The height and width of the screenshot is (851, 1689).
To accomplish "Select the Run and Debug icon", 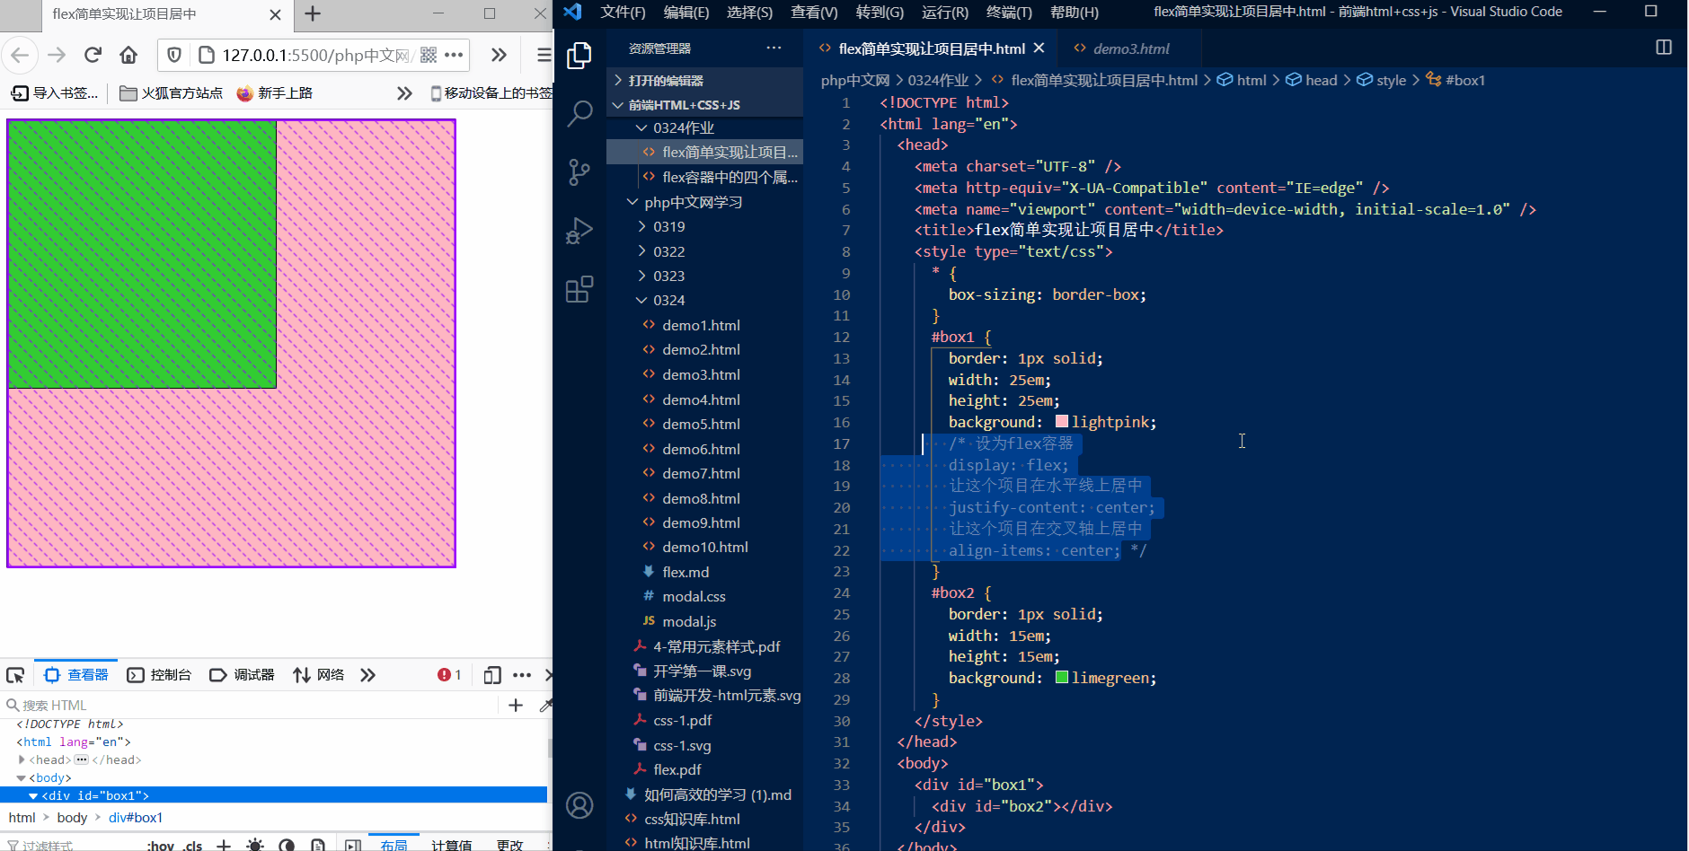I will pyautogui.click(x=579, y=230).
